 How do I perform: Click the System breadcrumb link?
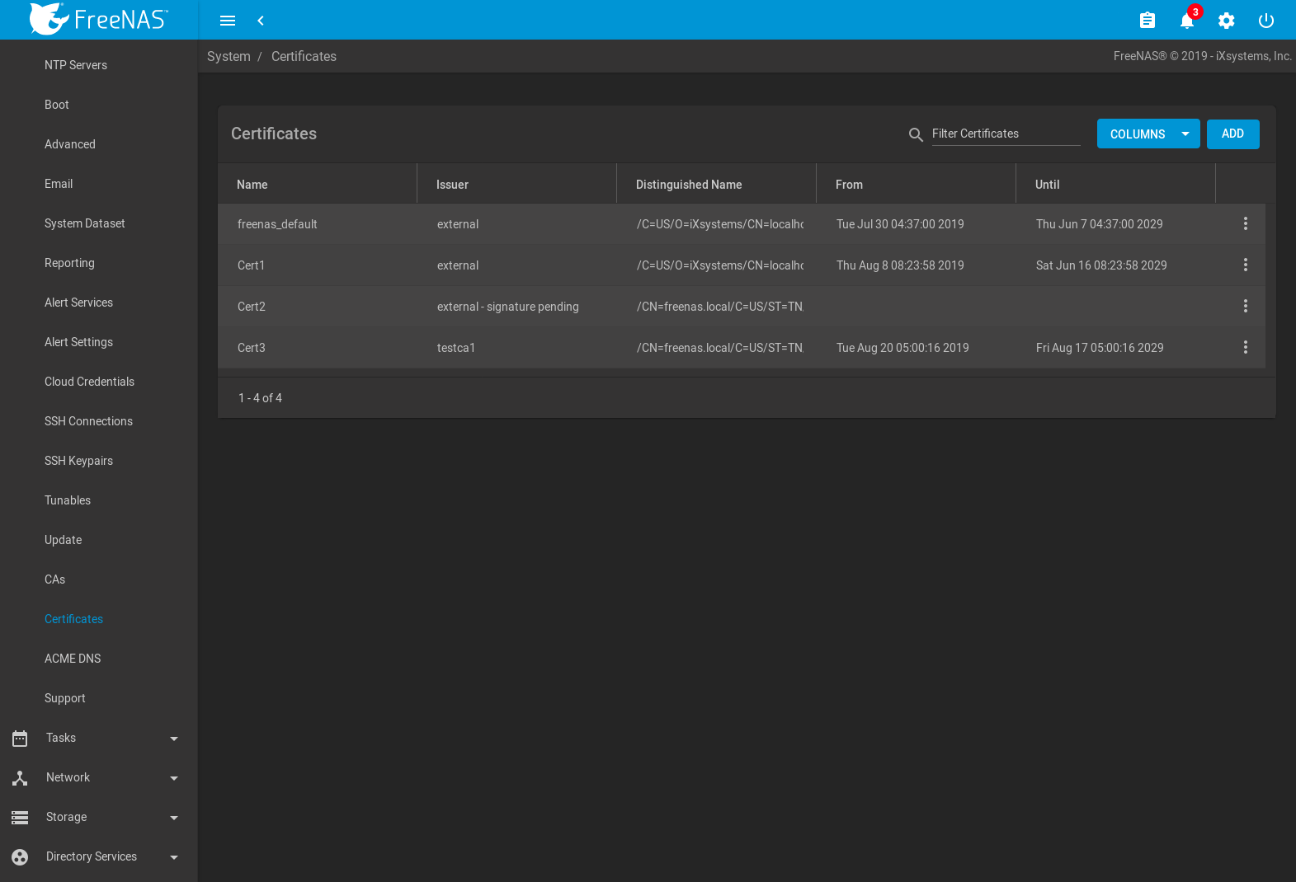pos(229,56)
